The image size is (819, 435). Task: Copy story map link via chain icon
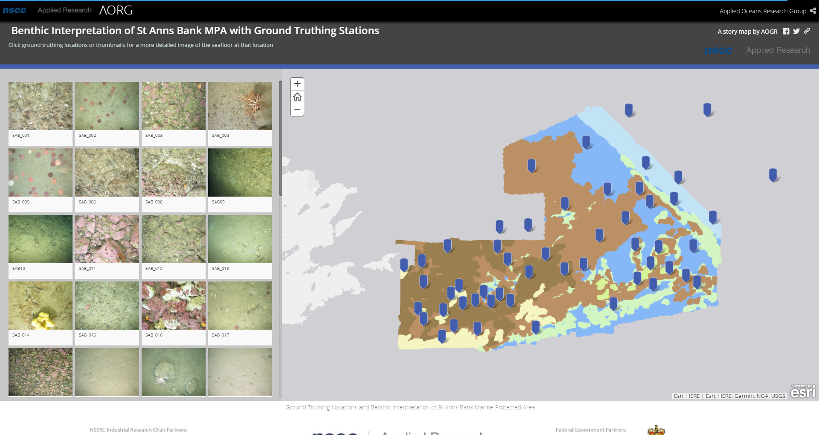[807, 31]
